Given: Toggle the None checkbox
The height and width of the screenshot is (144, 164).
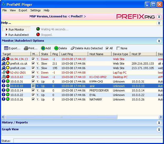Looking at the screenshot, I should coord(118,48).
